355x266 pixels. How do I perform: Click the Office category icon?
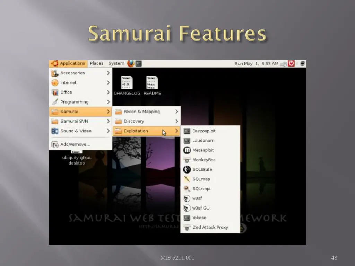tap(55, 92)
